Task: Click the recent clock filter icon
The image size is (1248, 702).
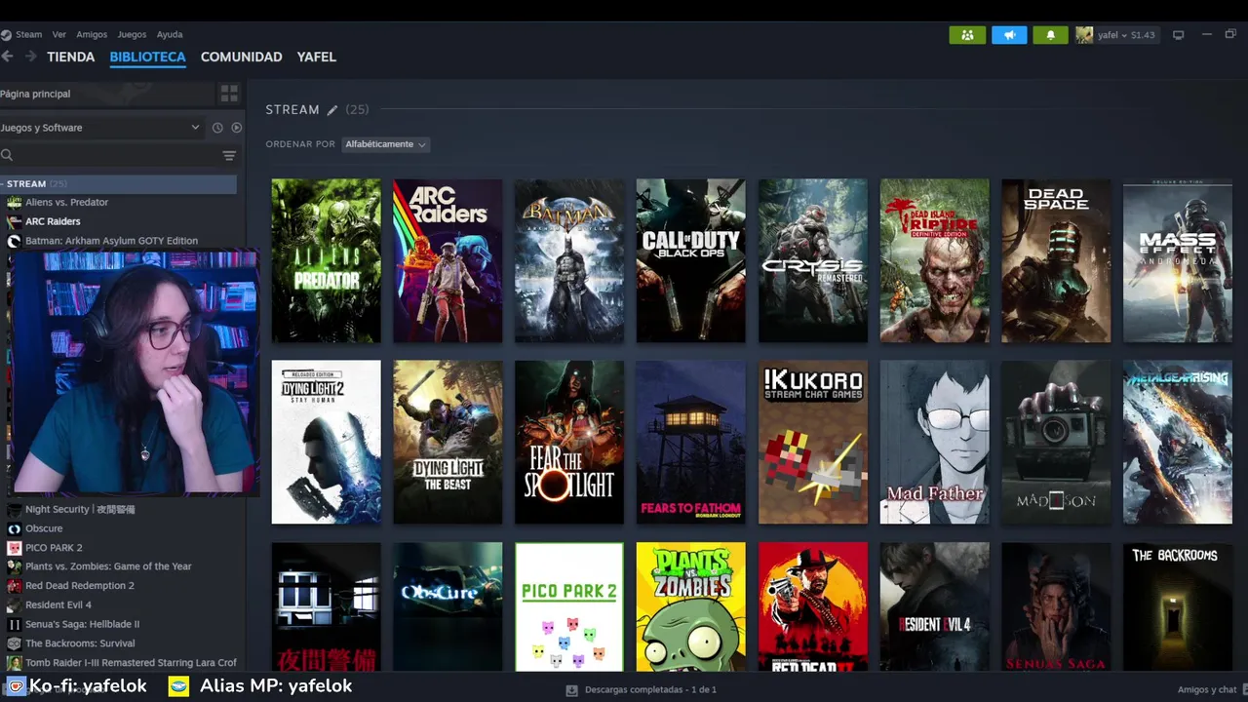Action: (x=217, y=128)
